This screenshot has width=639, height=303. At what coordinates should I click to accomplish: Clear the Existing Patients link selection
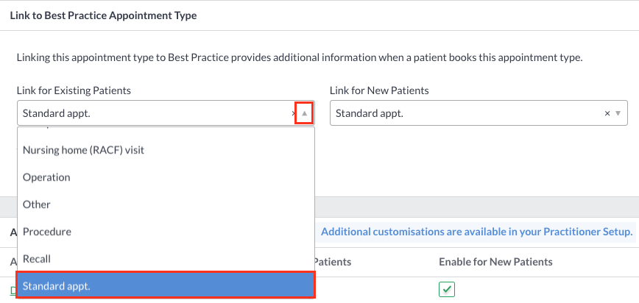(294, 113)
